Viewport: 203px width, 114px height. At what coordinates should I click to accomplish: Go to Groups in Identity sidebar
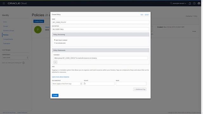coord(6,26)
